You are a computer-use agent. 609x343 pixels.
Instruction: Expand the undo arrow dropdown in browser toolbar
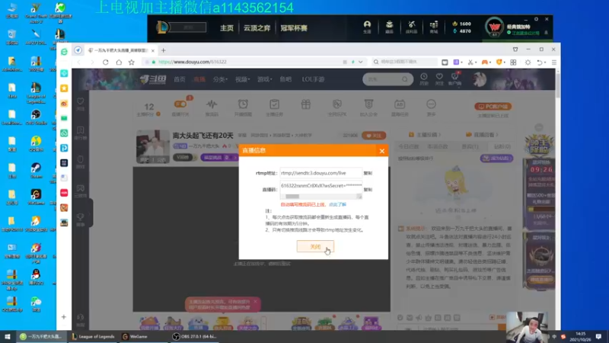point(545,63)
